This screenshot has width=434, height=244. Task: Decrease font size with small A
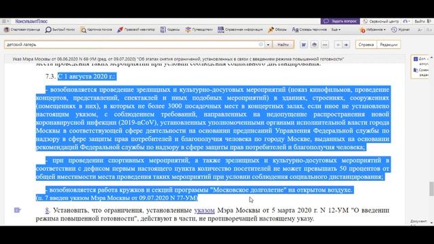tap(420, 30)
